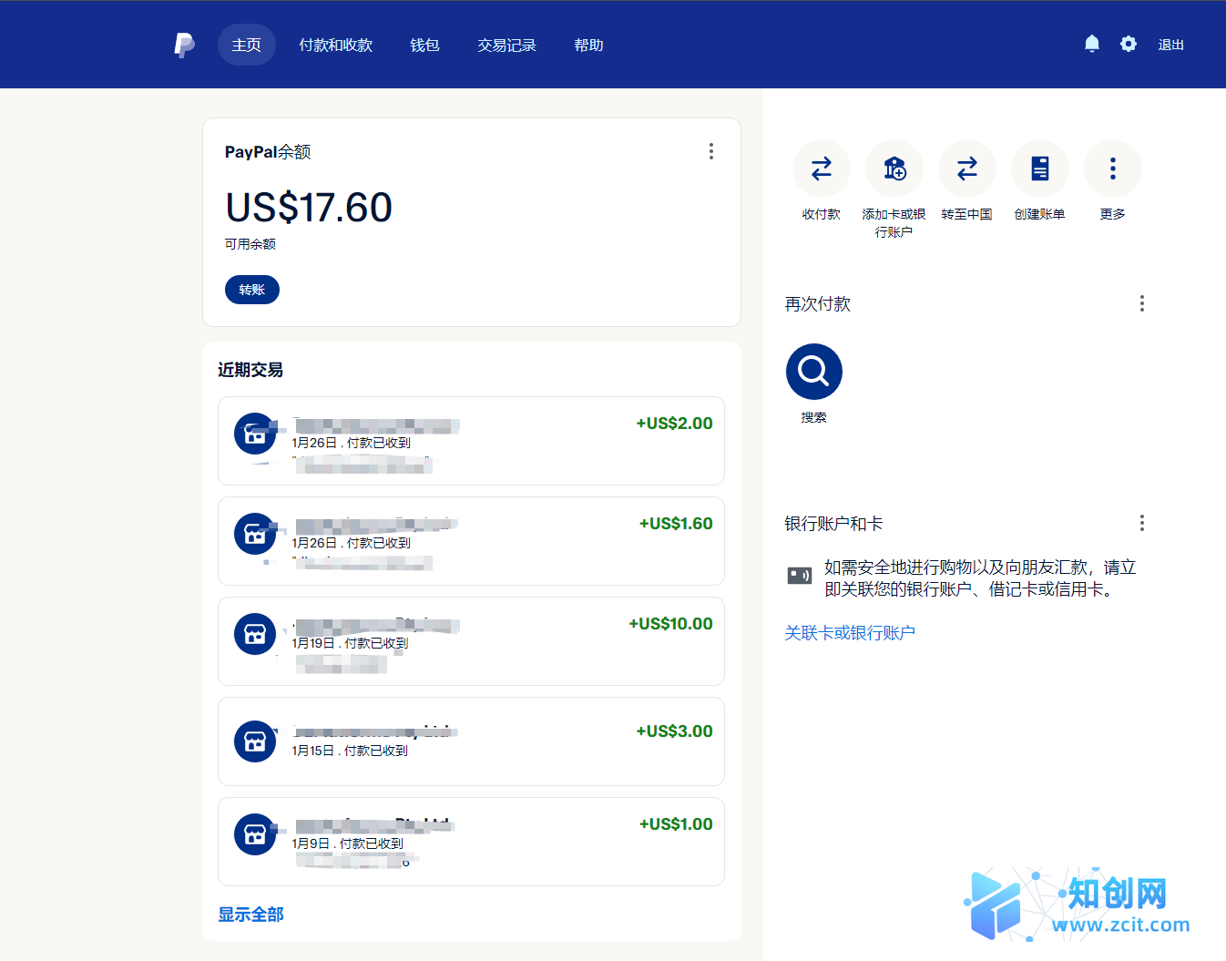
Task: Click 退出 to log out
Action: [x=1170, y=45]
